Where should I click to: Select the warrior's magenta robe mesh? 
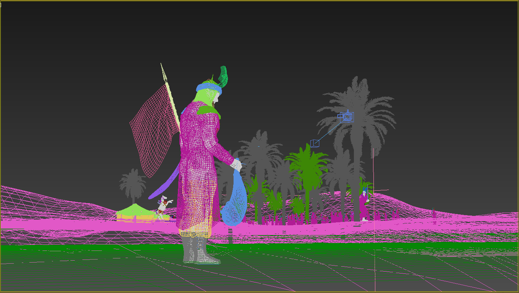pyautogui.click(x=198, y=158)
